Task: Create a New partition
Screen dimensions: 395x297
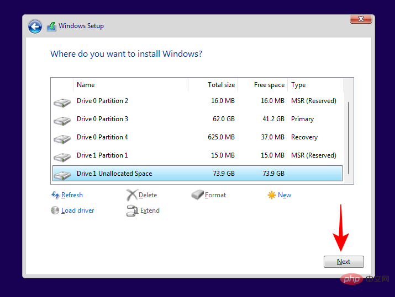Action: pyautogui.click(x=285, y=195)
